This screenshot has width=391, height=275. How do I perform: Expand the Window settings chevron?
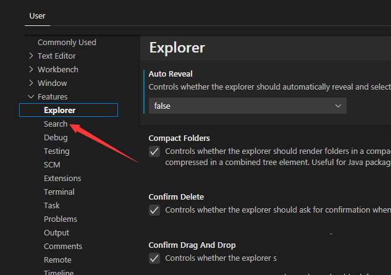(32, 83)
